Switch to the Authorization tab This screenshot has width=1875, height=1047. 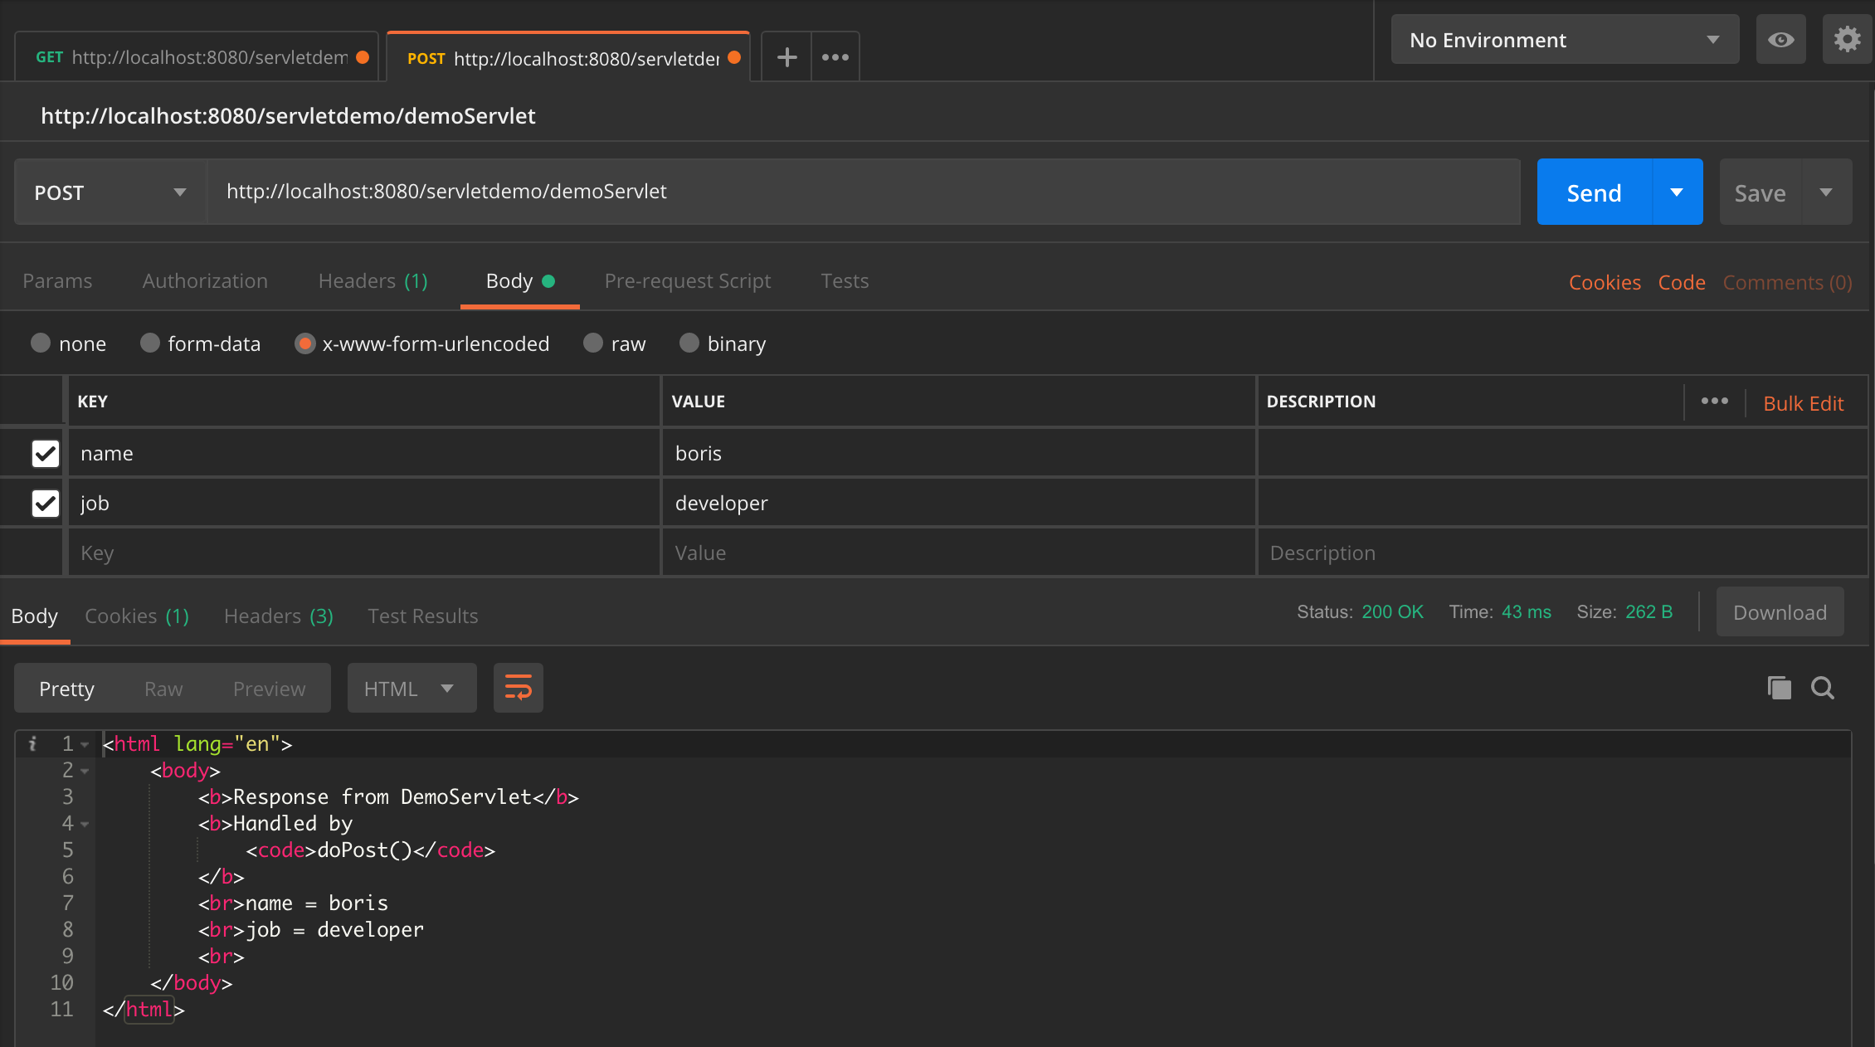point(204,280)
